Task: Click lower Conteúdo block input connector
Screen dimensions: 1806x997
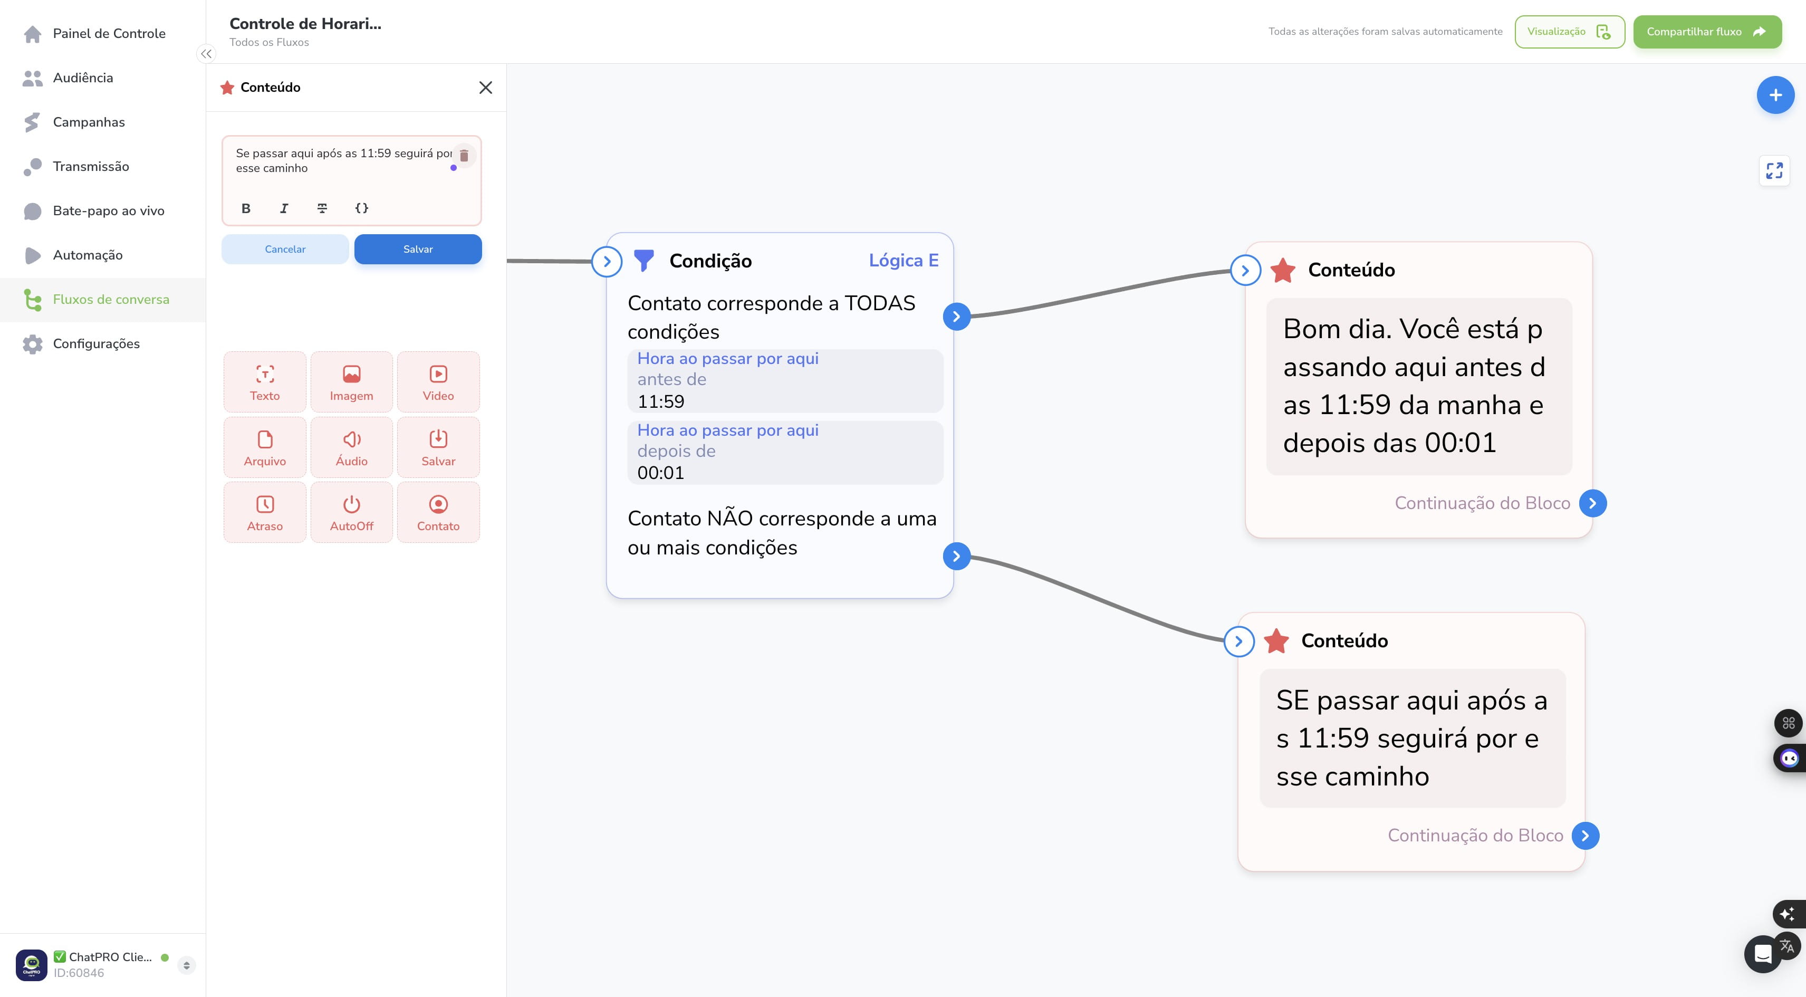Action: [x=1238, y=641]
